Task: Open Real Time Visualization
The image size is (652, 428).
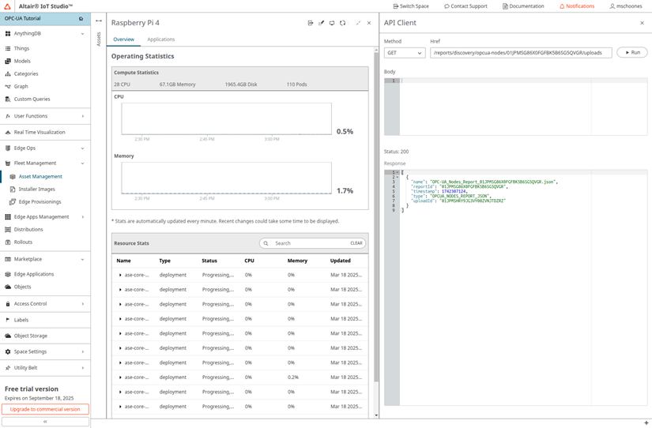Action: 40,132
